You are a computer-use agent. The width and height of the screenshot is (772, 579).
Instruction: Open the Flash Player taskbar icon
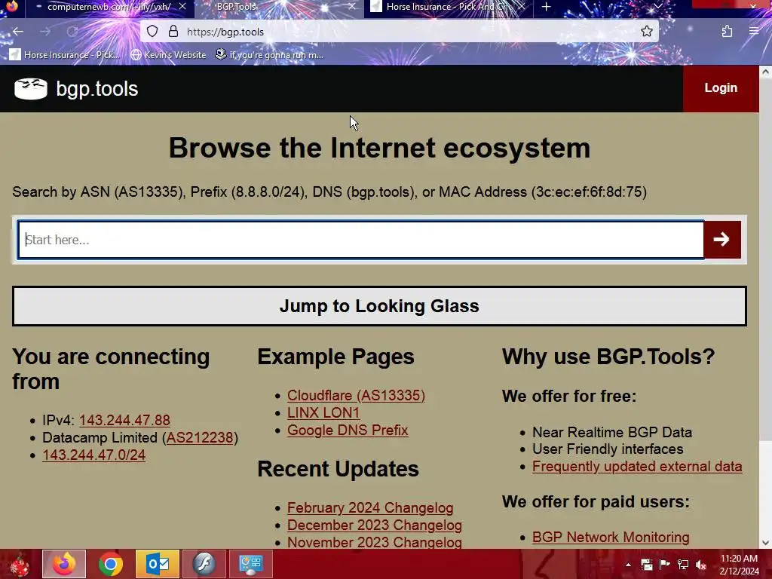(204, 564)
